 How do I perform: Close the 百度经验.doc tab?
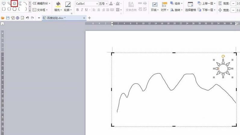[84, 18]
